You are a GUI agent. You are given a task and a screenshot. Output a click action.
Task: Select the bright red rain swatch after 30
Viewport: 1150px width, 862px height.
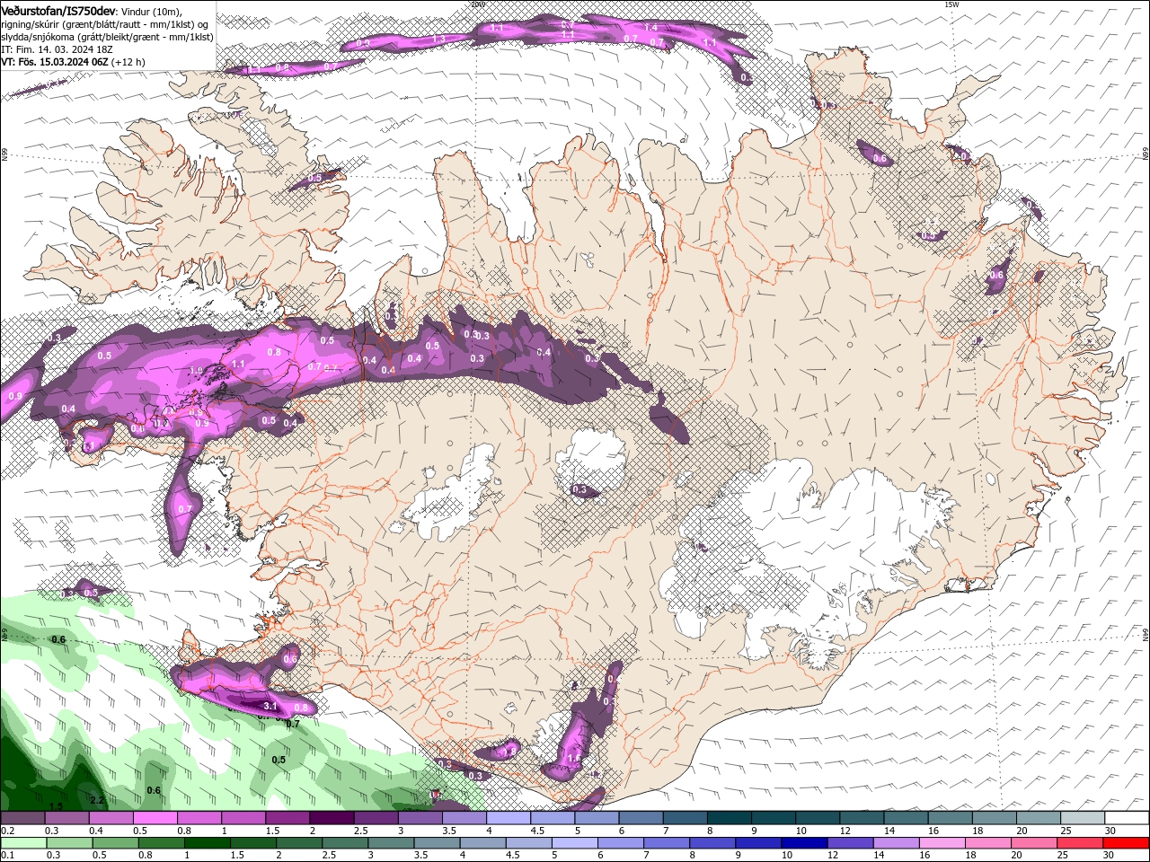tap(1127, 843)
